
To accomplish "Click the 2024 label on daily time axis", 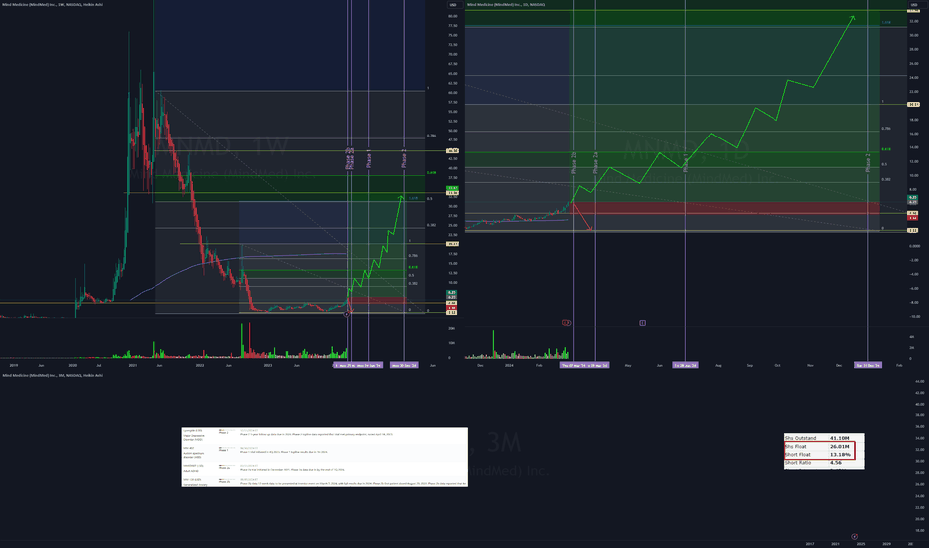I will 509,365.
